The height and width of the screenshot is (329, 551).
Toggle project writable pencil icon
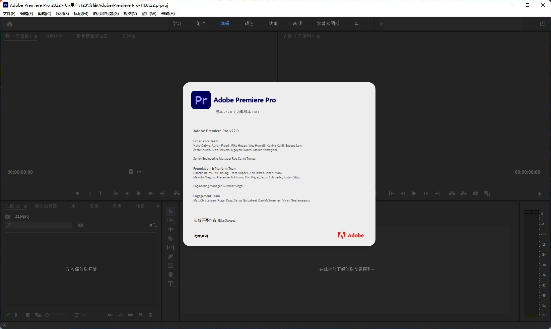[8, 315]
